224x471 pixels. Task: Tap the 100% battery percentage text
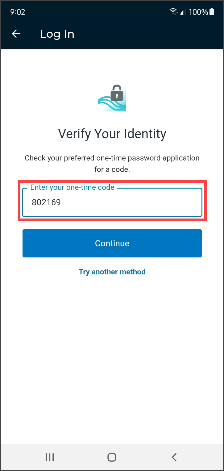[198, 12]
